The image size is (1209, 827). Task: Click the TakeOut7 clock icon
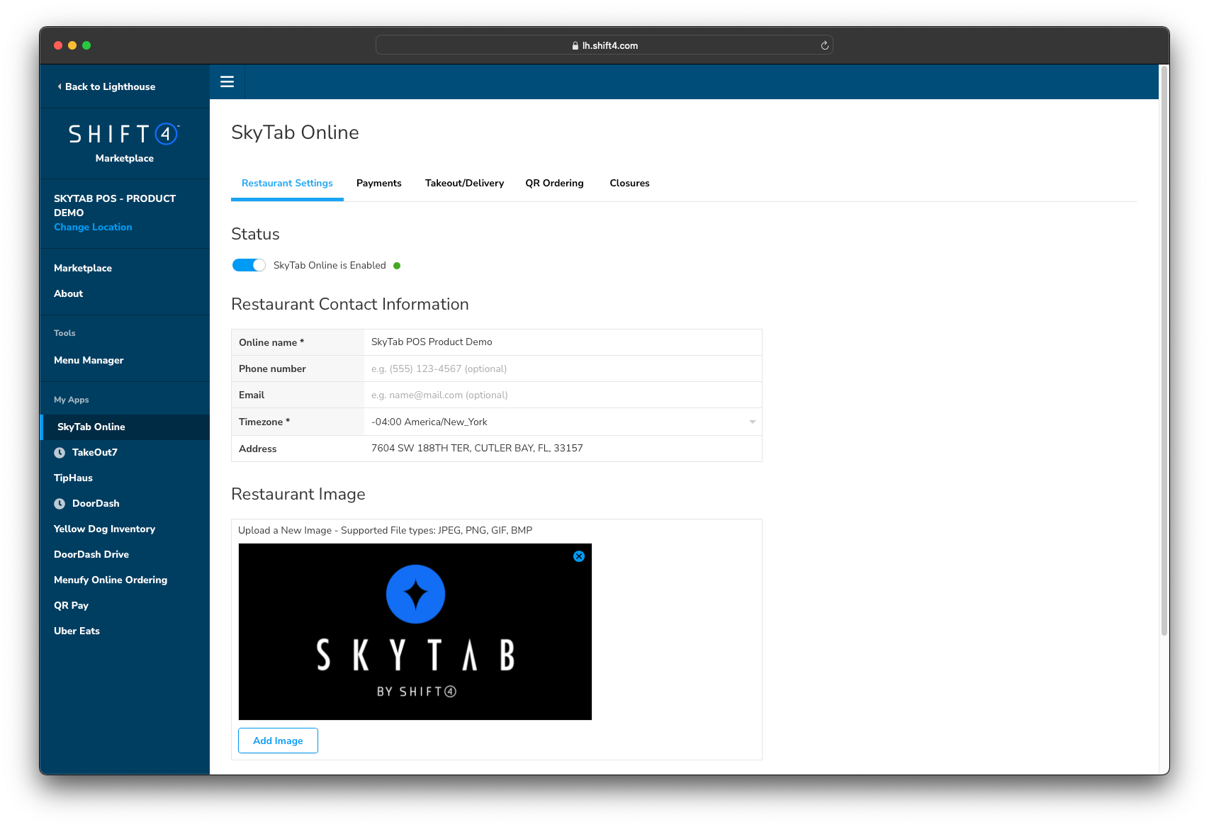(x=60, y=453)
